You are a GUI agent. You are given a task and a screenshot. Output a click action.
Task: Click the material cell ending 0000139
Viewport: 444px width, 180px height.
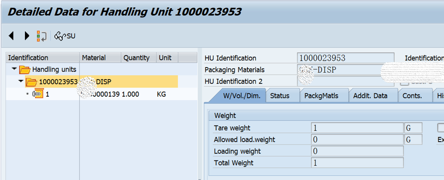pyautogui.click(x=101, y=94)
